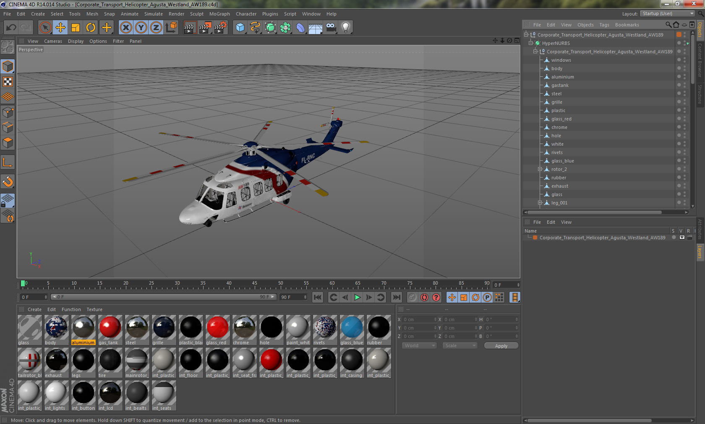This screenshot has width=705, height=424.
Task: Go to end of animation
Action: pyautogui.click(x=396, y=297)
